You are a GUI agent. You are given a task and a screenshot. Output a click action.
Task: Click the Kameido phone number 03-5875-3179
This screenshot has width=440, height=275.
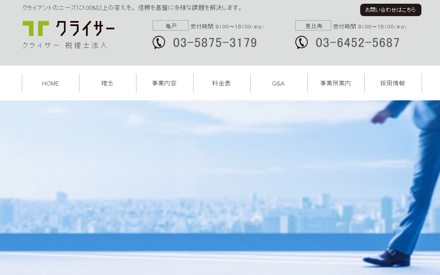point(215,43)
